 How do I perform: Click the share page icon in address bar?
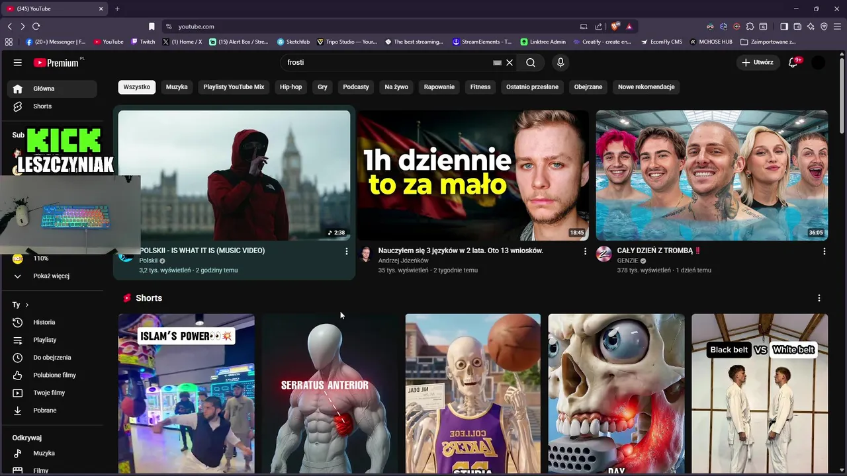click(x=599, y=26)
